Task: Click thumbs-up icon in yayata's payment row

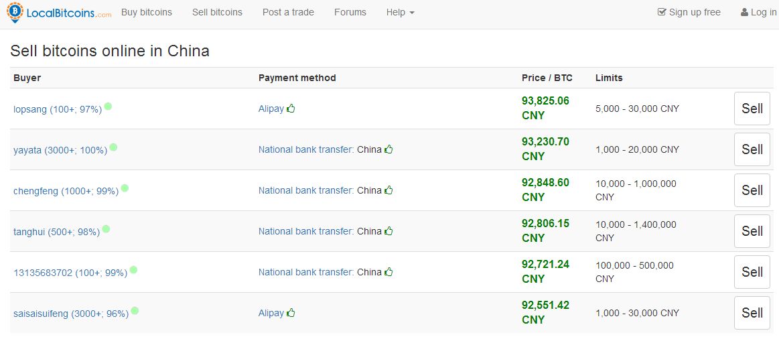Action: (388, 149)
